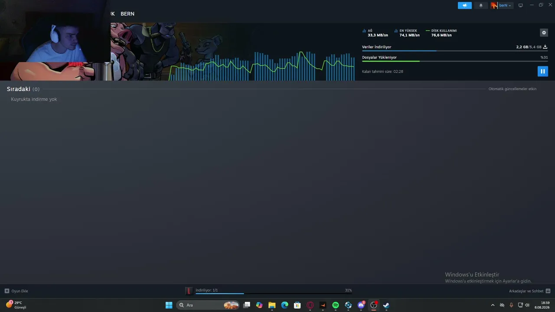Open the volume tray icon
Viewport: 555px width, 312px height.
click(527, 305)
